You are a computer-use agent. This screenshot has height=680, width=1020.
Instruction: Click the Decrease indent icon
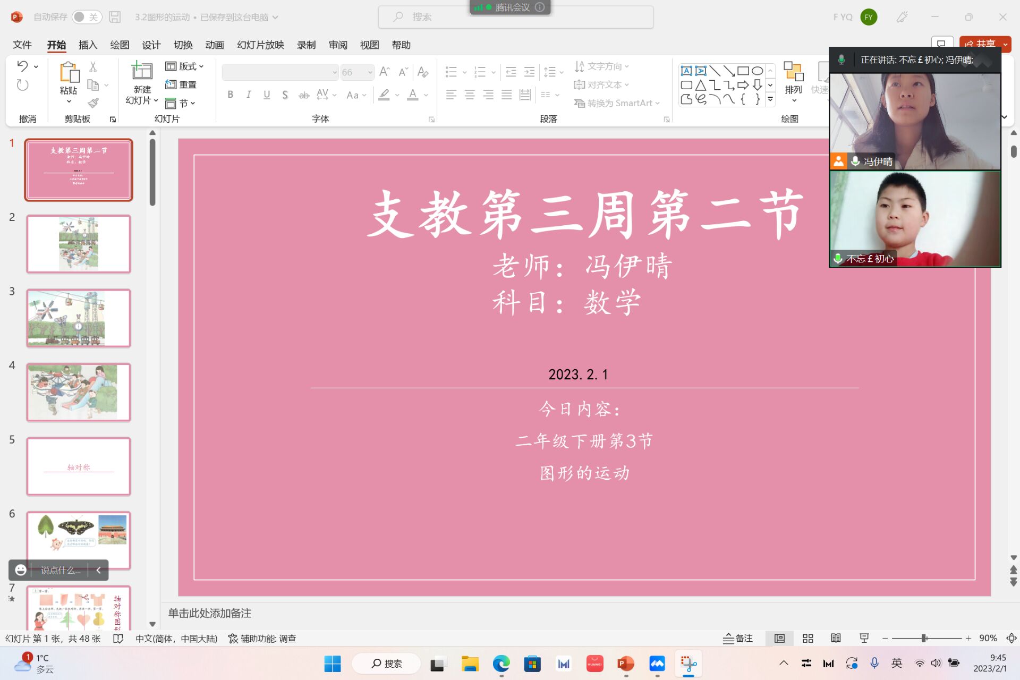[511, 72]
